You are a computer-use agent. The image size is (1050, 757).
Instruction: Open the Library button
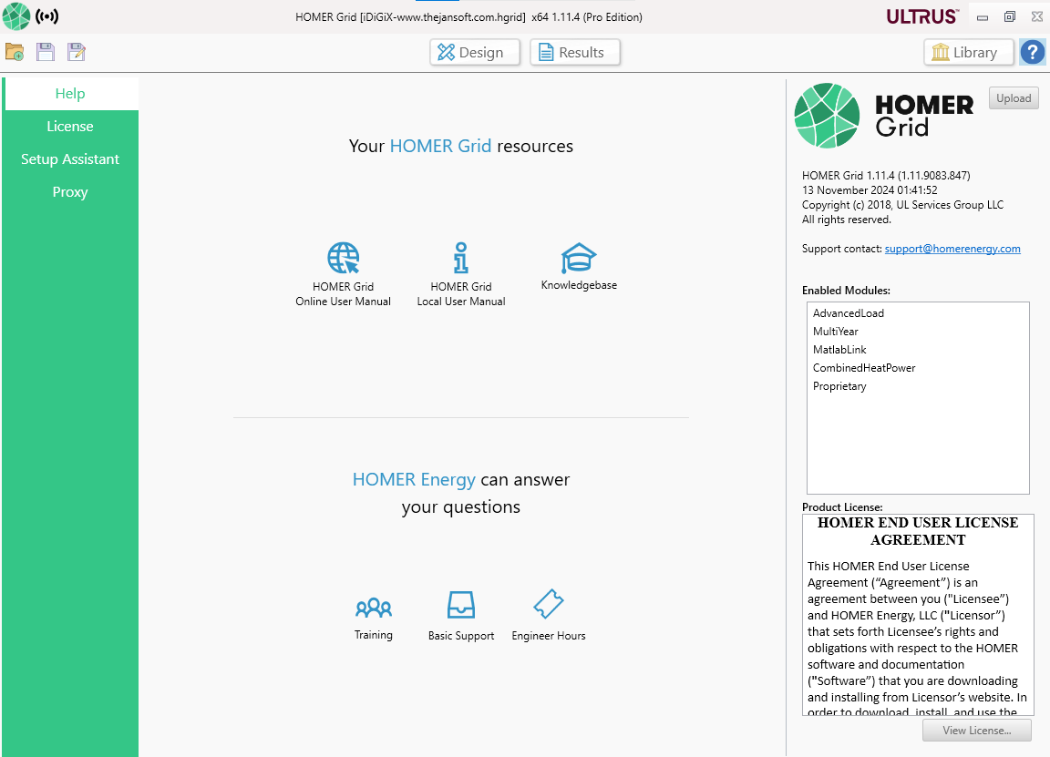[968, 52]
